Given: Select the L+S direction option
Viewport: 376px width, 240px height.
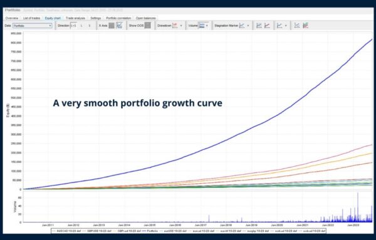Looking at the screenshot, I should [73, 26].
